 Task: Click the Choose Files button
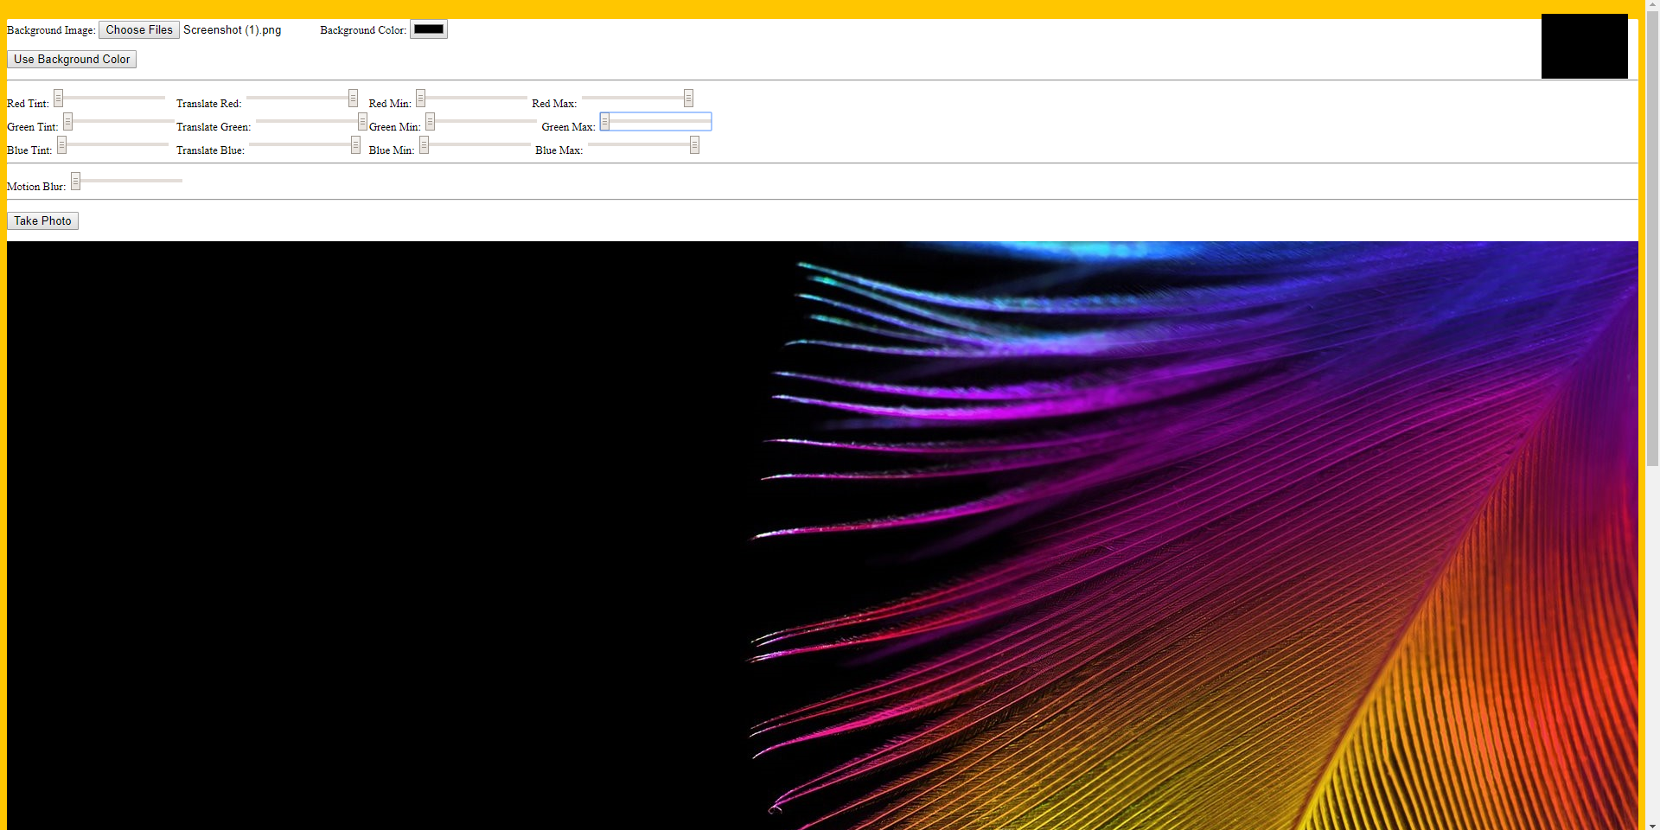[x=139, y=30]
